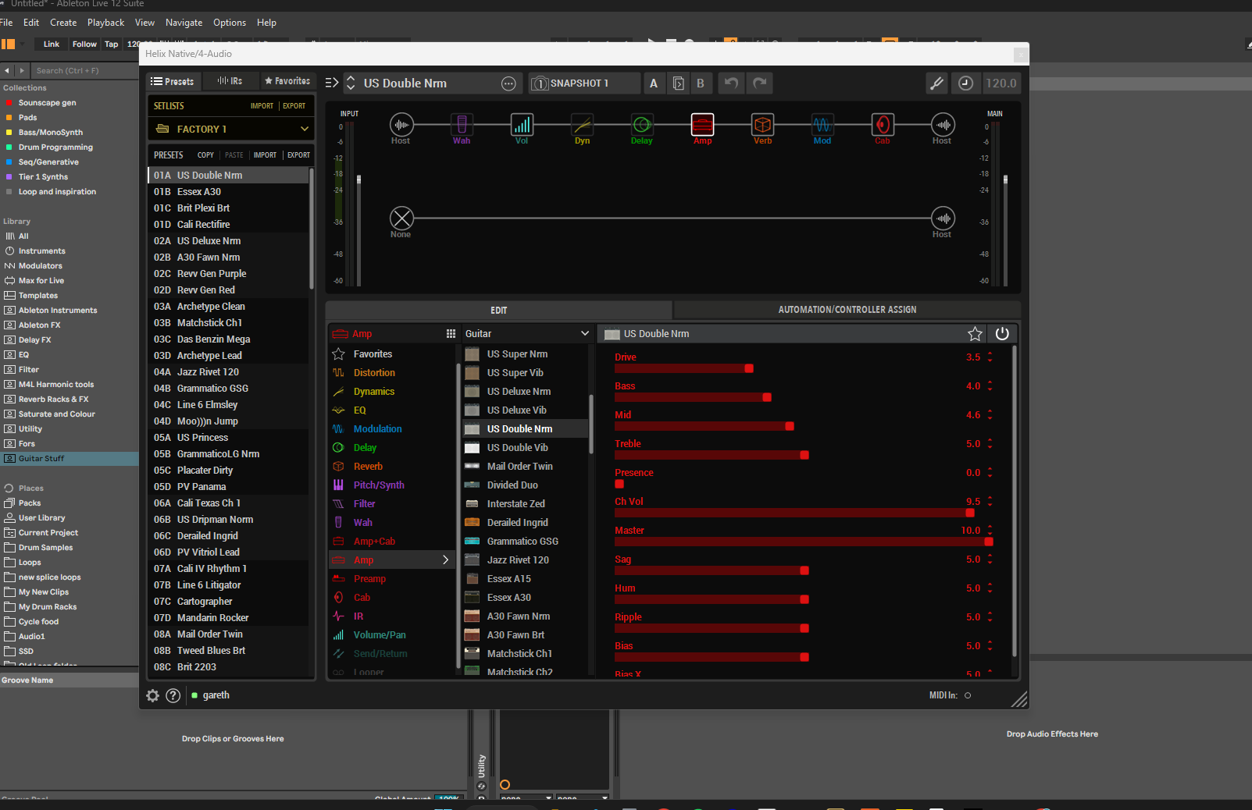Click the input Host block on path 1

[401, 124]
